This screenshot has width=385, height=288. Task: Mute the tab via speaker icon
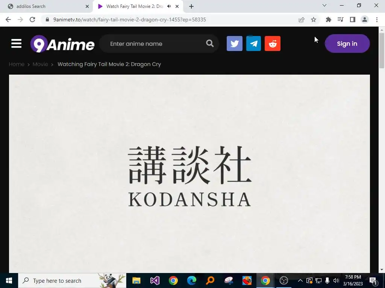169,6
